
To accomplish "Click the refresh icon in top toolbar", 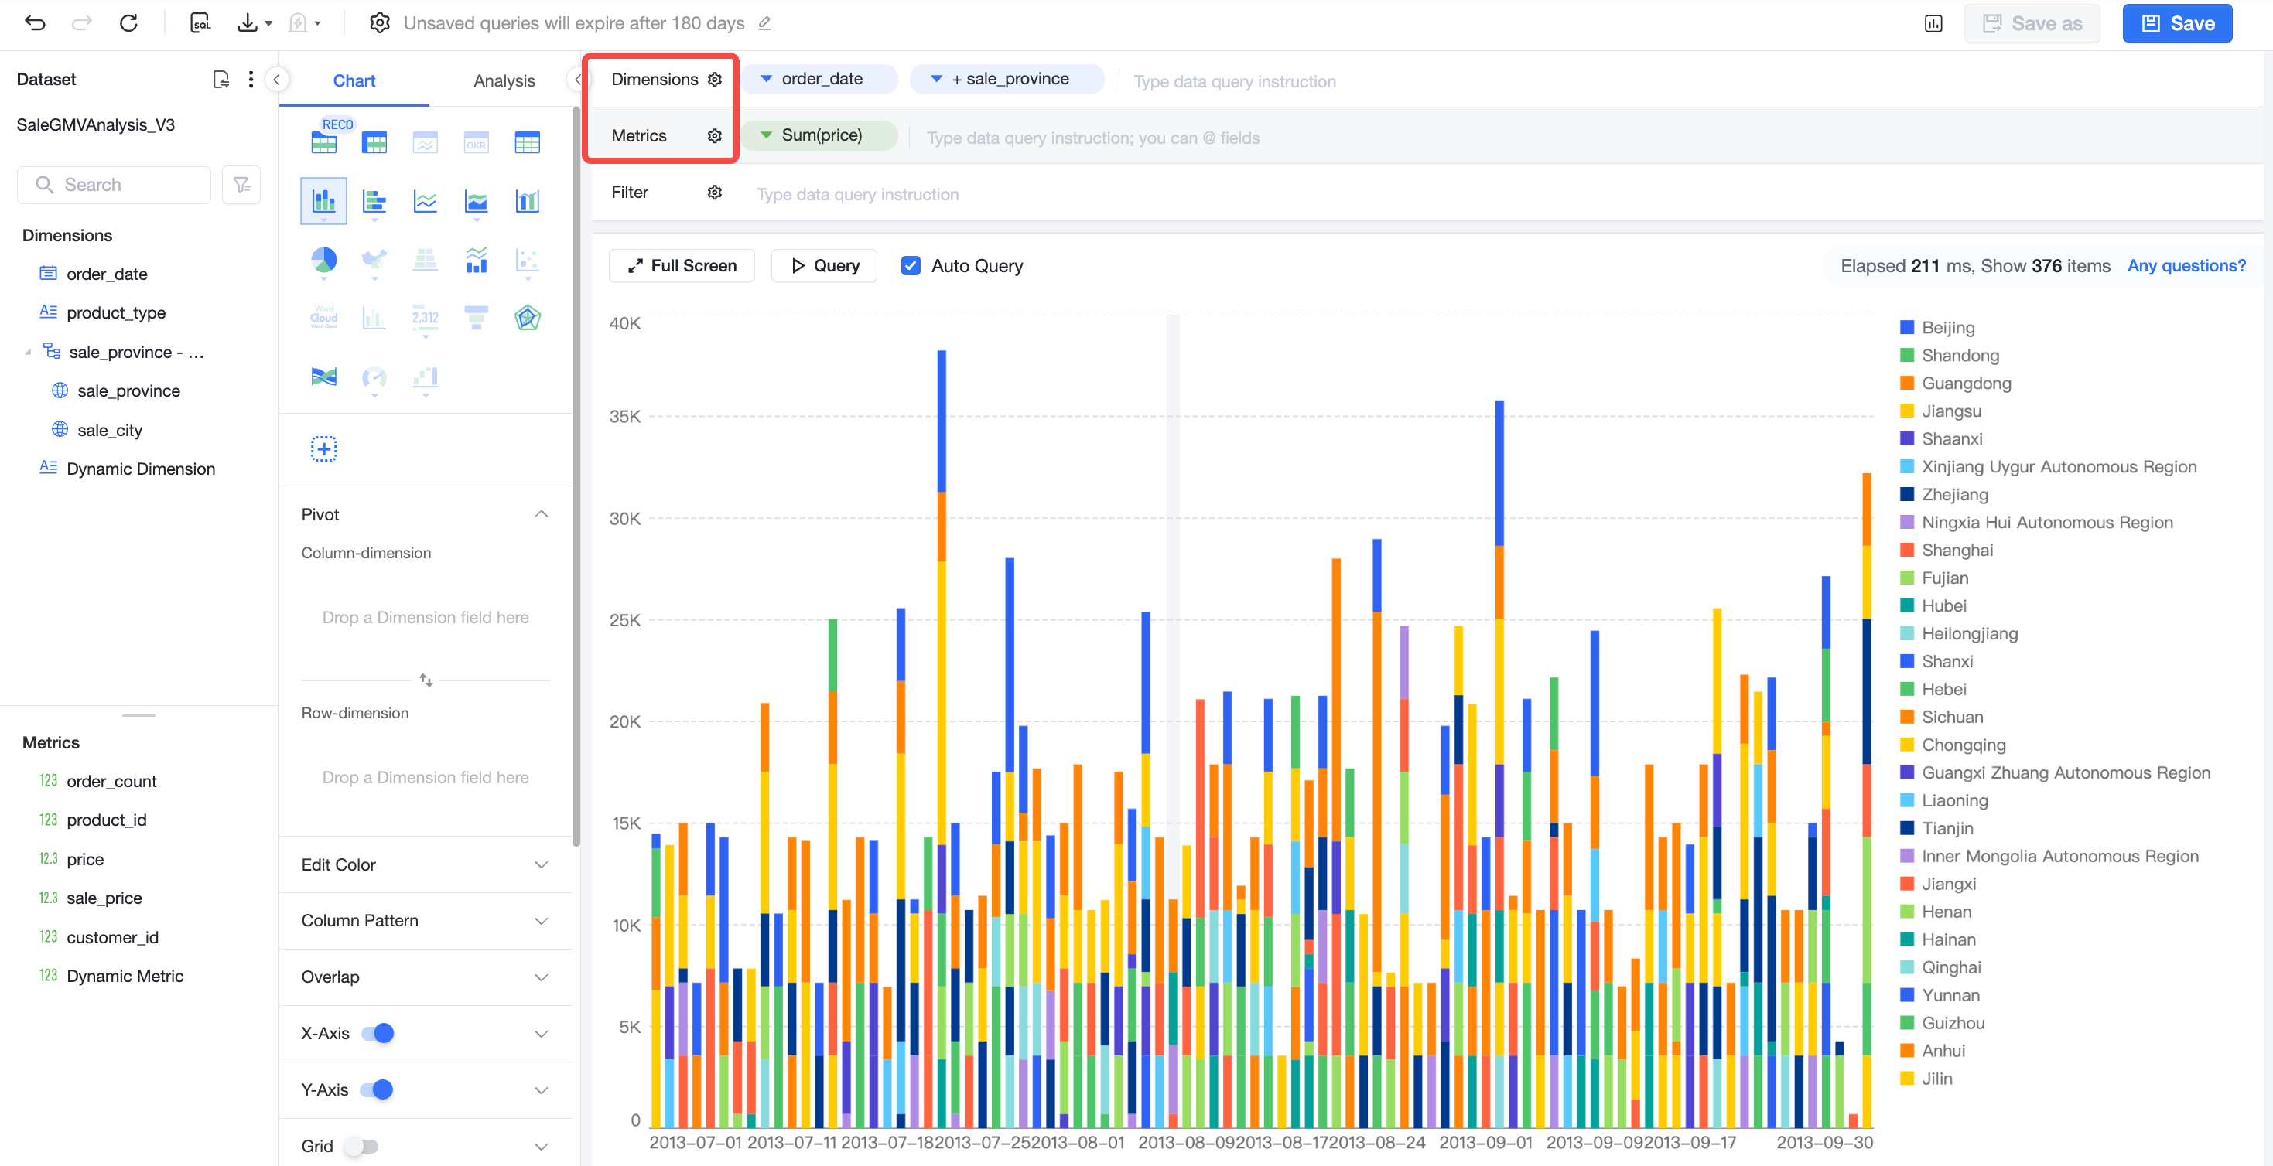I will click(129, 23).
